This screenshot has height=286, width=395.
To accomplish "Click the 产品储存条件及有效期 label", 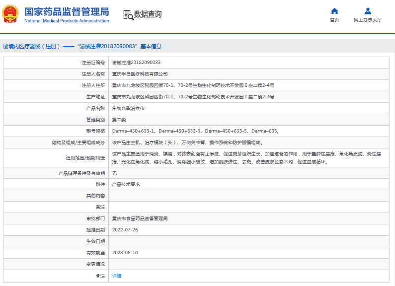I will coord(81,173).
